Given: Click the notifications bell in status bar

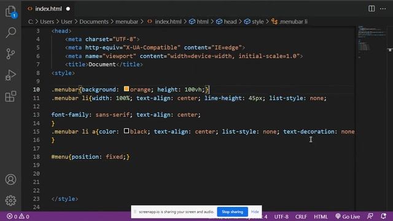Looking at the screenshot, I should click(383, 216).
